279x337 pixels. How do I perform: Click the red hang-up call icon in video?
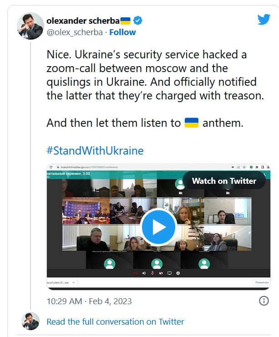click(135, 273)
